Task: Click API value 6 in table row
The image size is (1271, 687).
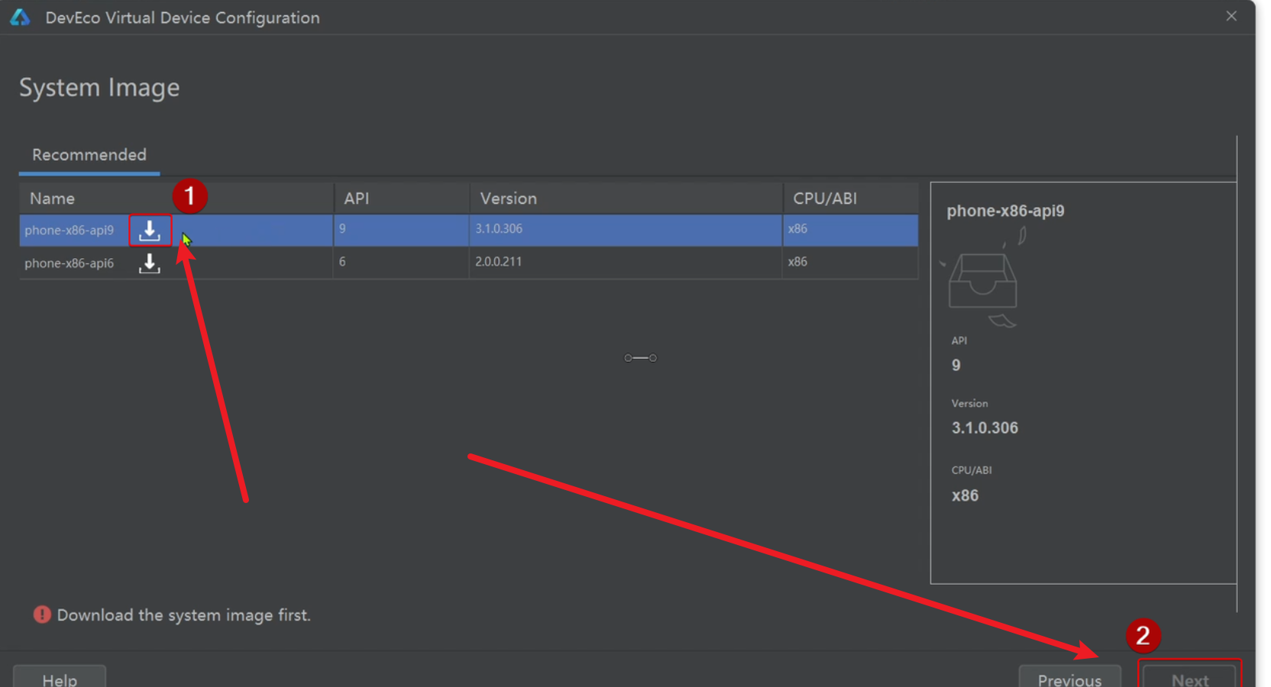Action: click(342, 261)
